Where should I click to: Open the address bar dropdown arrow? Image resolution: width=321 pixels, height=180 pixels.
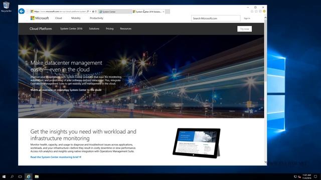pos(90,11)
